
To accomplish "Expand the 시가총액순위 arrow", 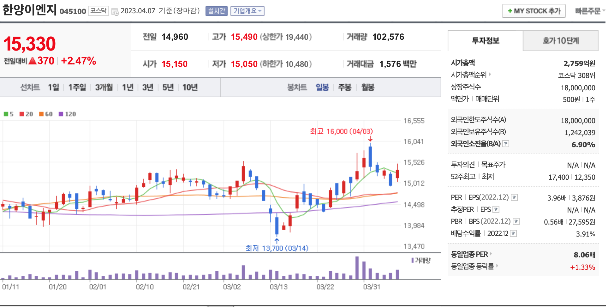I will click(x=490, y=75).
